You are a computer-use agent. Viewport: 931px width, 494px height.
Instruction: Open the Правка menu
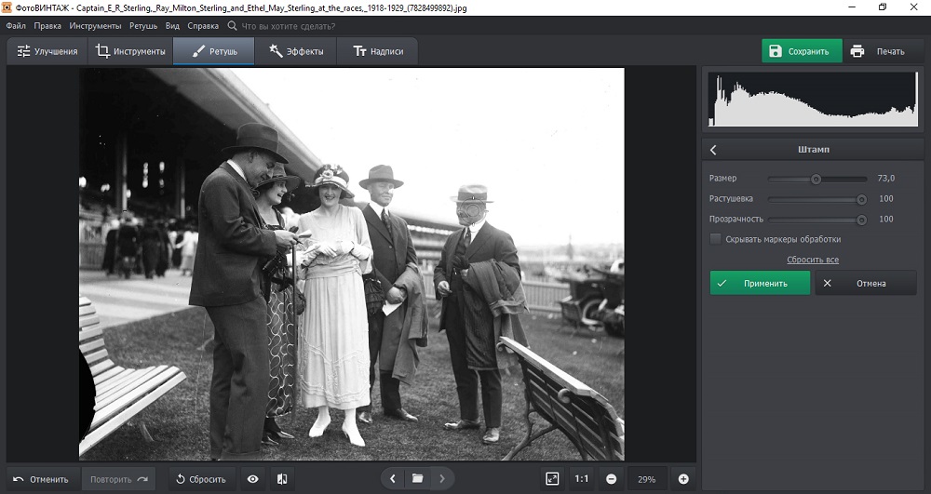click(x=47, y=26)
